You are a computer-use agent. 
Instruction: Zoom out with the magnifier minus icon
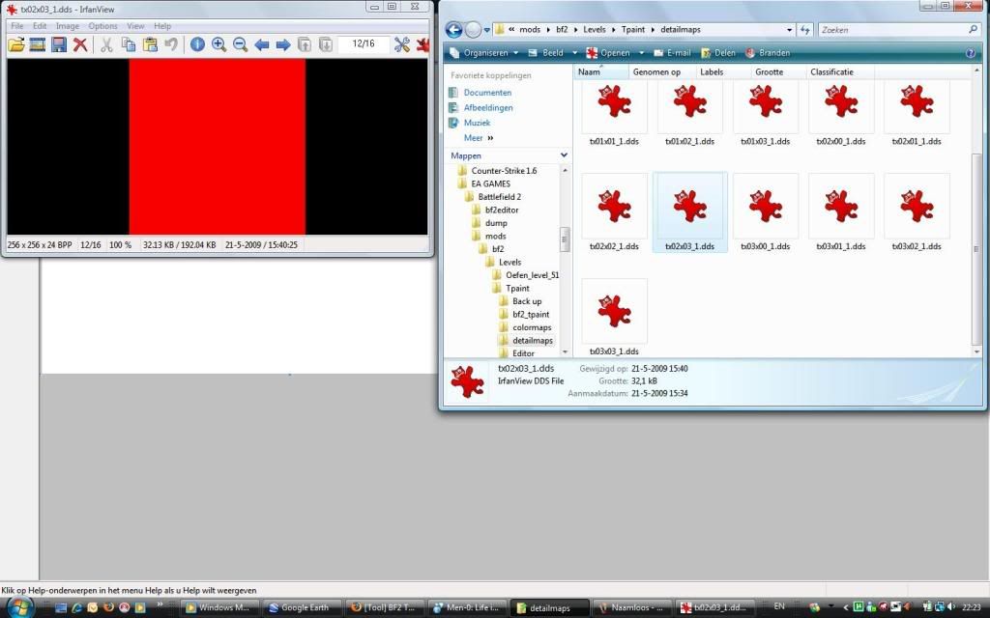tap(240, 44)
